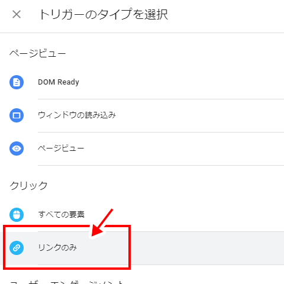Viewport: 284px width, 284px height.
Task: Click the クリック section heading
Action: pos(28,186)
